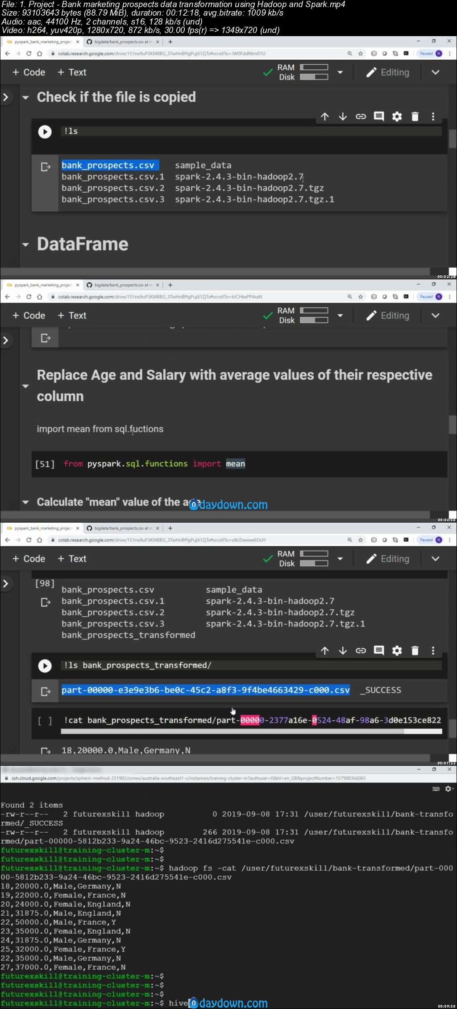
Task: Open new tab plus above URL ending oBcDwxew6OcH
Action: click(x=170, y=528)
